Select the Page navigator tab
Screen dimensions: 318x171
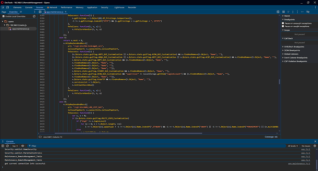click(x=4, y=12)
